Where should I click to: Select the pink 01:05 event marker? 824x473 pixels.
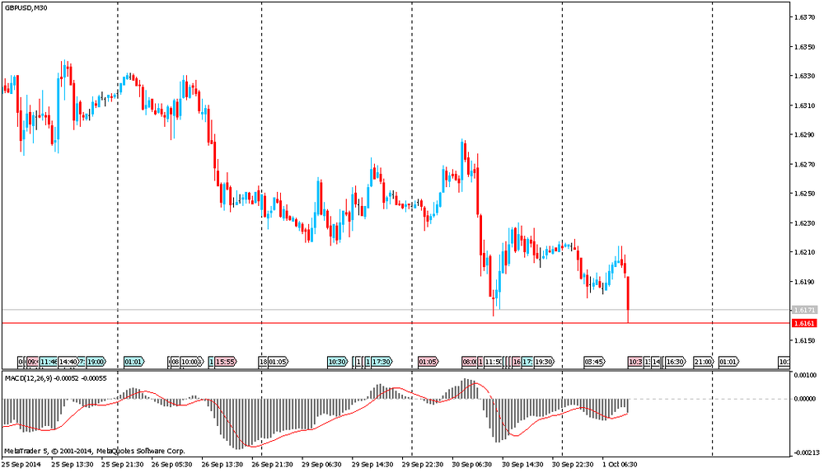pos(428,362)
